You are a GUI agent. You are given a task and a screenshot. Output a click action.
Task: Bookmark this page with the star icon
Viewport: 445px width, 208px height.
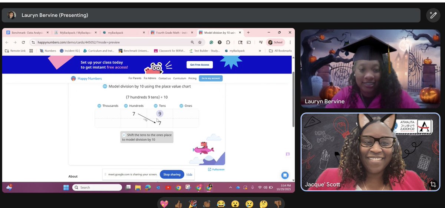point(200,42)
